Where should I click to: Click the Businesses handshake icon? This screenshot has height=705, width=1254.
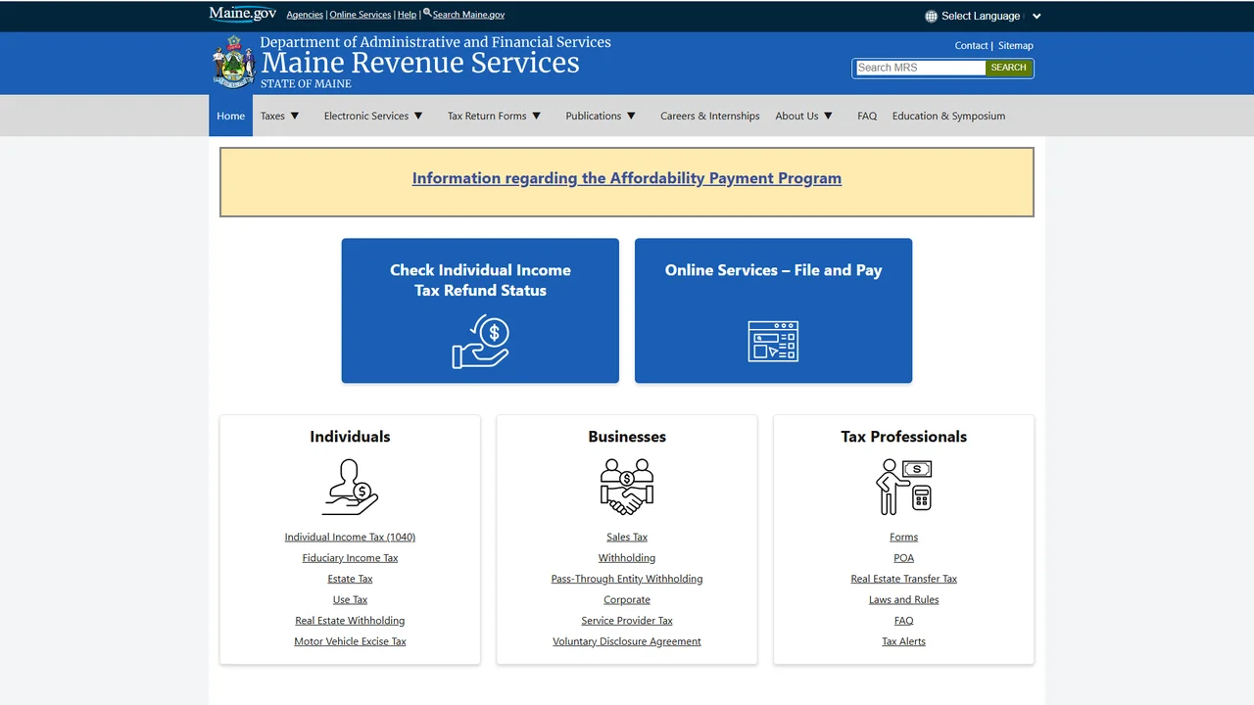[x=627, y=487]
